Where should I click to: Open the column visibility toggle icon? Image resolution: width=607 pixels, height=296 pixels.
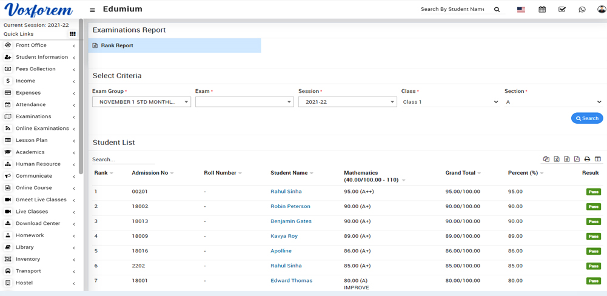(x=597, y=159)
